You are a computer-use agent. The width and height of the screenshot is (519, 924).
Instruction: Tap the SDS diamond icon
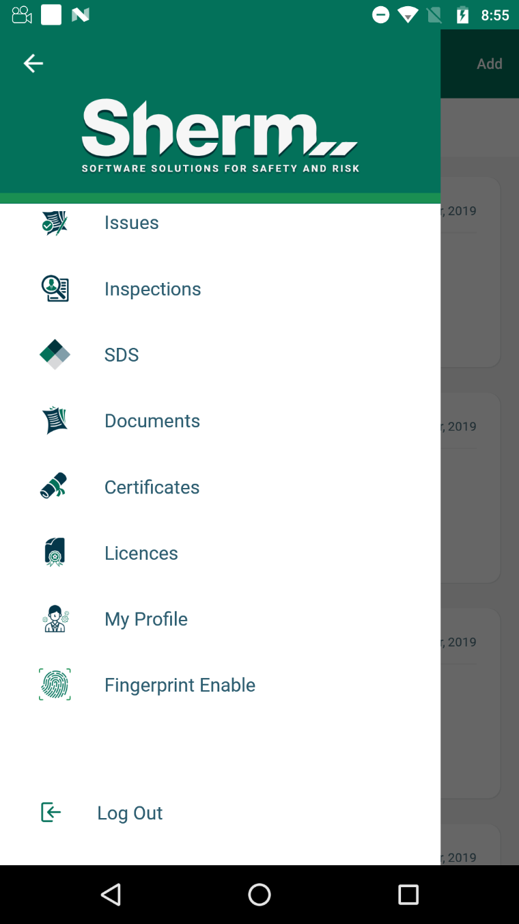click(55, 355)
